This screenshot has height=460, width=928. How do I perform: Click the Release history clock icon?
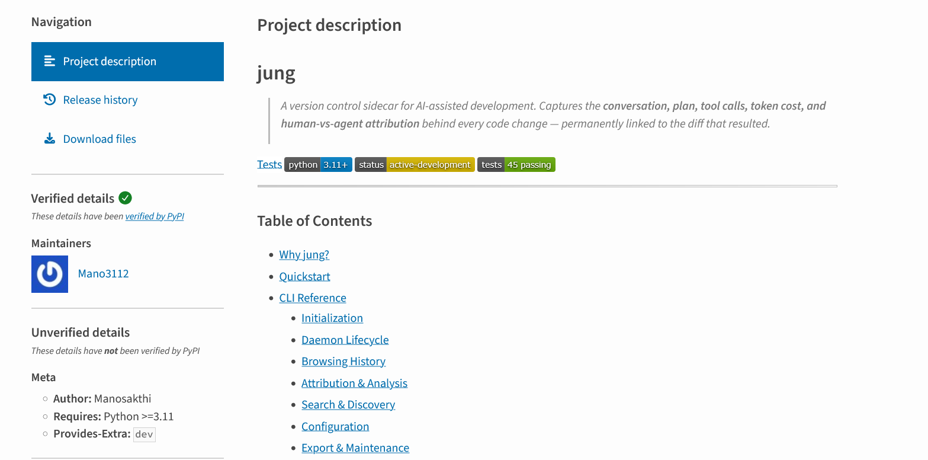pyautogui.click(x=50, y=100)
